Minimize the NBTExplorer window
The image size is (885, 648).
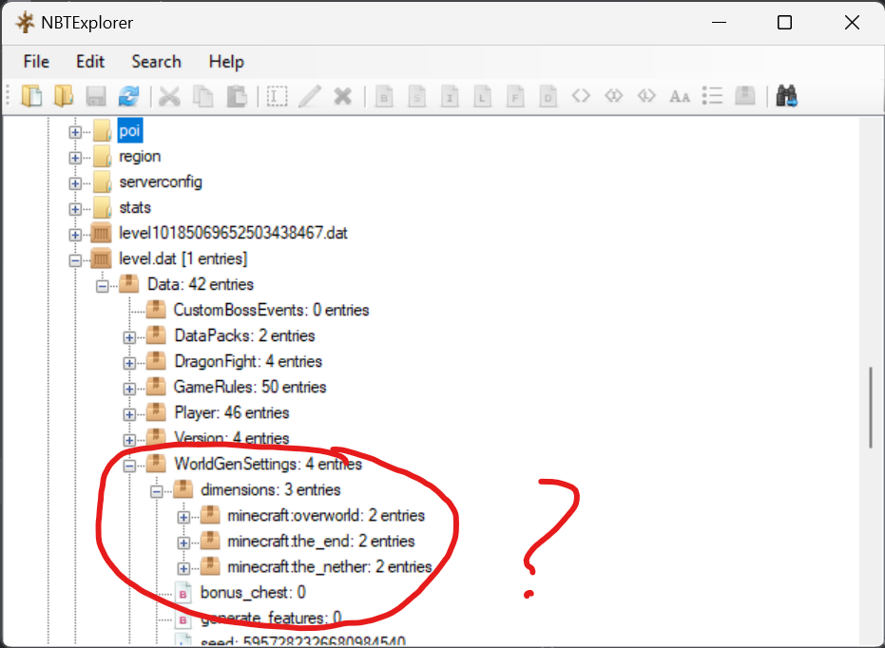tap(719, 23)
